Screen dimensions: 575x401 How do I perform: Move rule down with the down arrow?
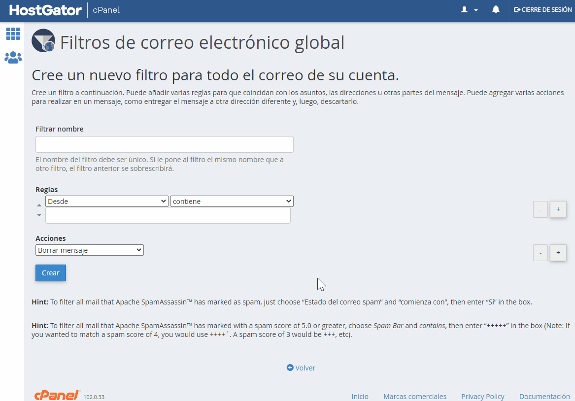tap(39, 215)
